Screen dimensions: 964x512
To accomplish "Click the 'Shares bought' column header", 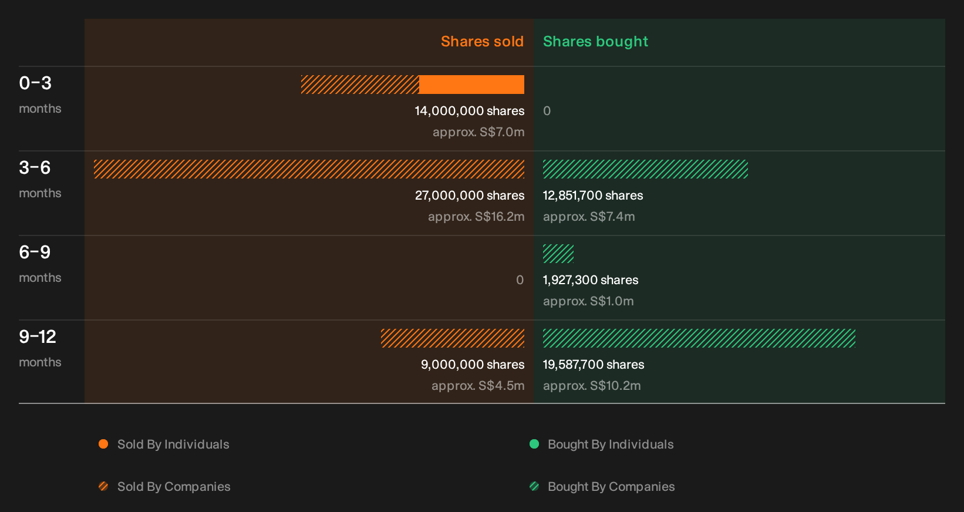I will (595, 42).
